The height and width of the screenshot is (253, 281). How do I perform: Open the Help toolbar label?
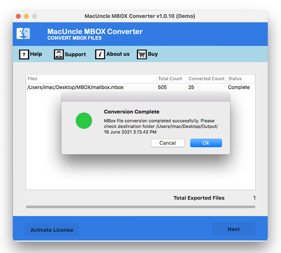click(36, 54)
